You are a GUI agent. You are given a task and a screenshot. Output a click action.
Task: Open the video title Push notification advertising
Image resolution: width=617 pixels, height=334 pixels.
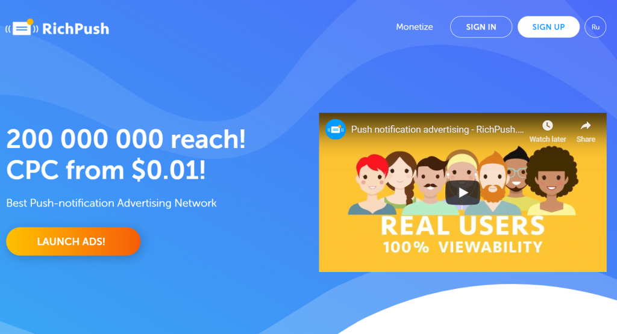437,129
